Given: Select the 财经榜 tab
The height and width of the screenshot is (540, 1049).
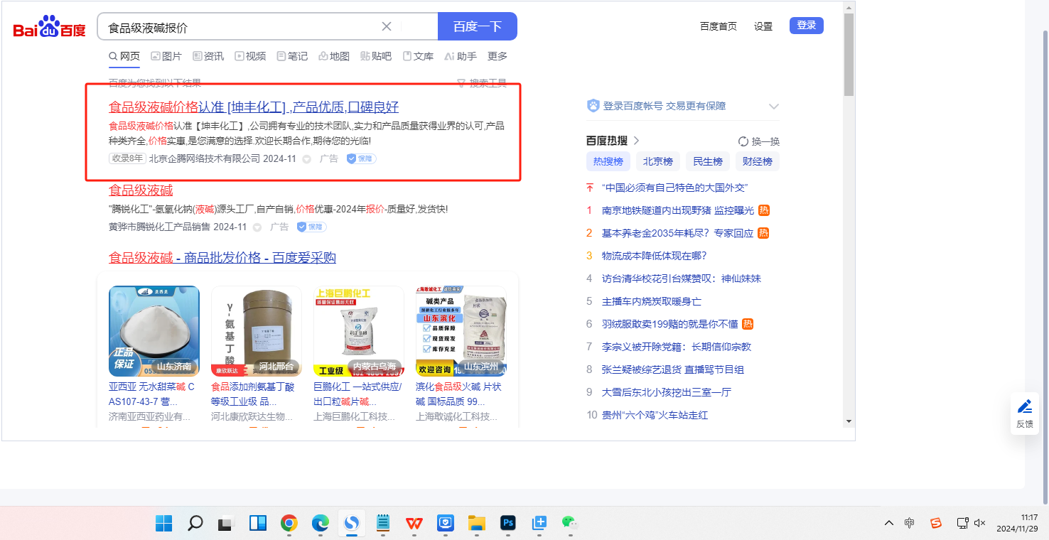Looking at the screenshot, I should click(x=758, y=161).
